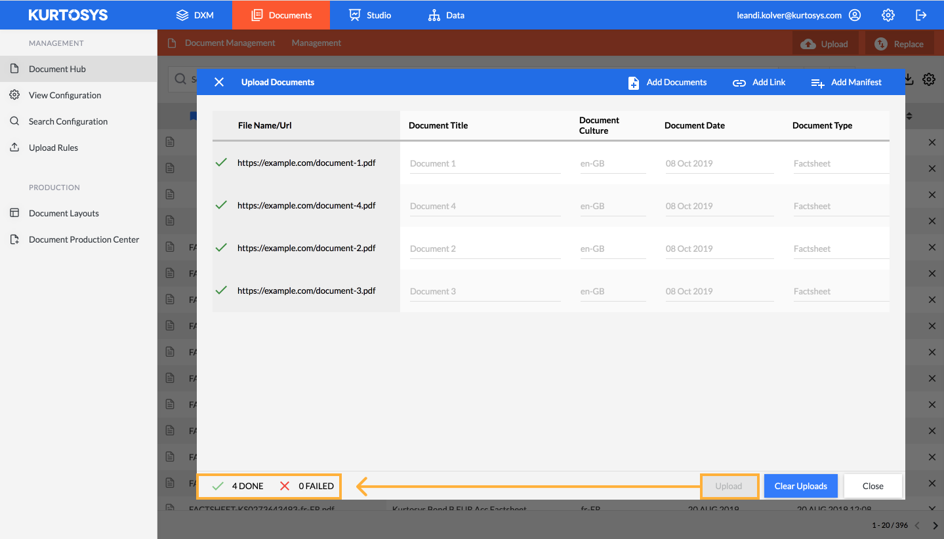
Task: Click the Document Title field for Document 4
Action: (485, 207)
